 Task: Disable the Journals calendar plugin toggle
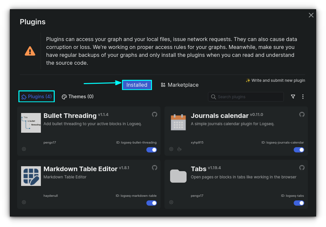299,150
